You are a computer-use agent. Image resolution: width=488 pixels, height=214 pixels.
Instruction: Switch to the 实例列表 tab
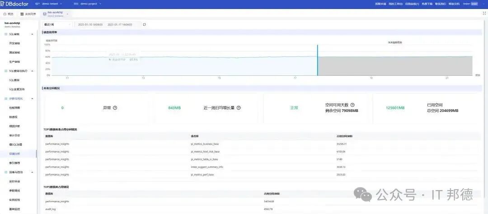pos(28,14)
